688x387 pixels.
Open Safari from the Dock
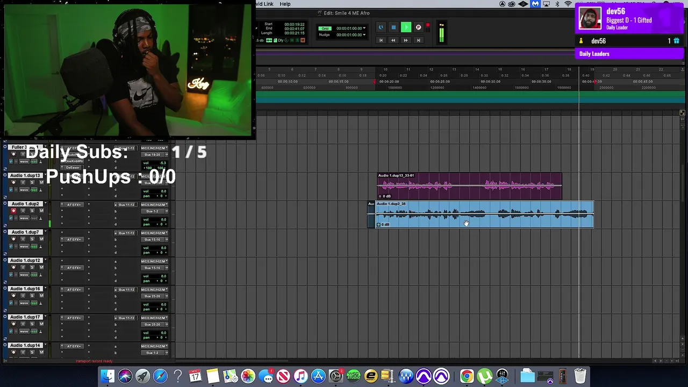point(160,376)
